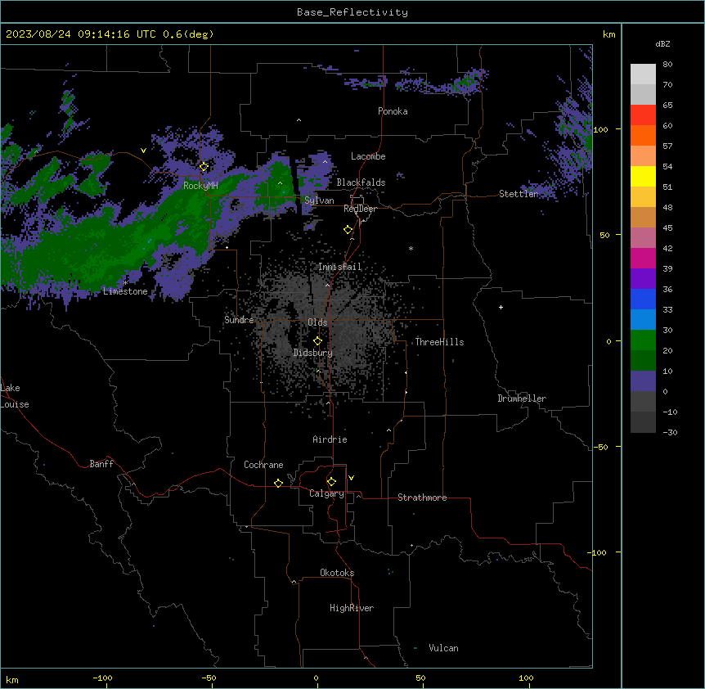This screenshot has height=689, width=705.
Task: Pick the light gray 70–80 dBZ swatch
Action: (x=643, y=74)
